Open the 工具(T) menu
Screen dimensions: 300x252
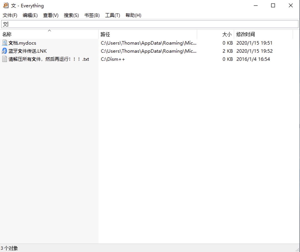pos(112,15)
